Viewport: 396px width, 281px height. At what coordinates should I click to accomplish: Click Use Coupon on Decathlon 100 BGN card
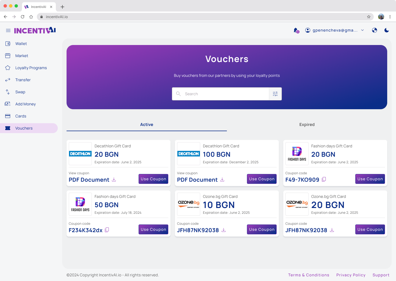click(262, 179)
